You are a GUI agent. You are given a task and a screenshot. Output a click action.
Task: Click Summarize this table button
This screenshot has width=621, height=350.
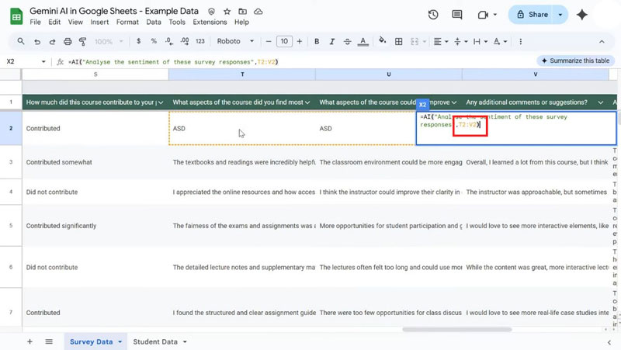[x=575, y=61]
